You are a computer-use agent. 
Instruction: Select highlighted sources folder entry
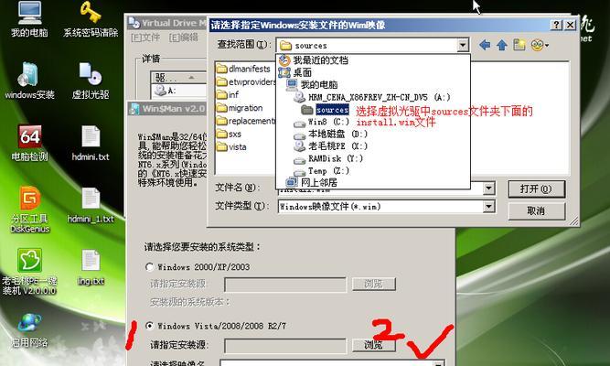click(x=326, y=110)
